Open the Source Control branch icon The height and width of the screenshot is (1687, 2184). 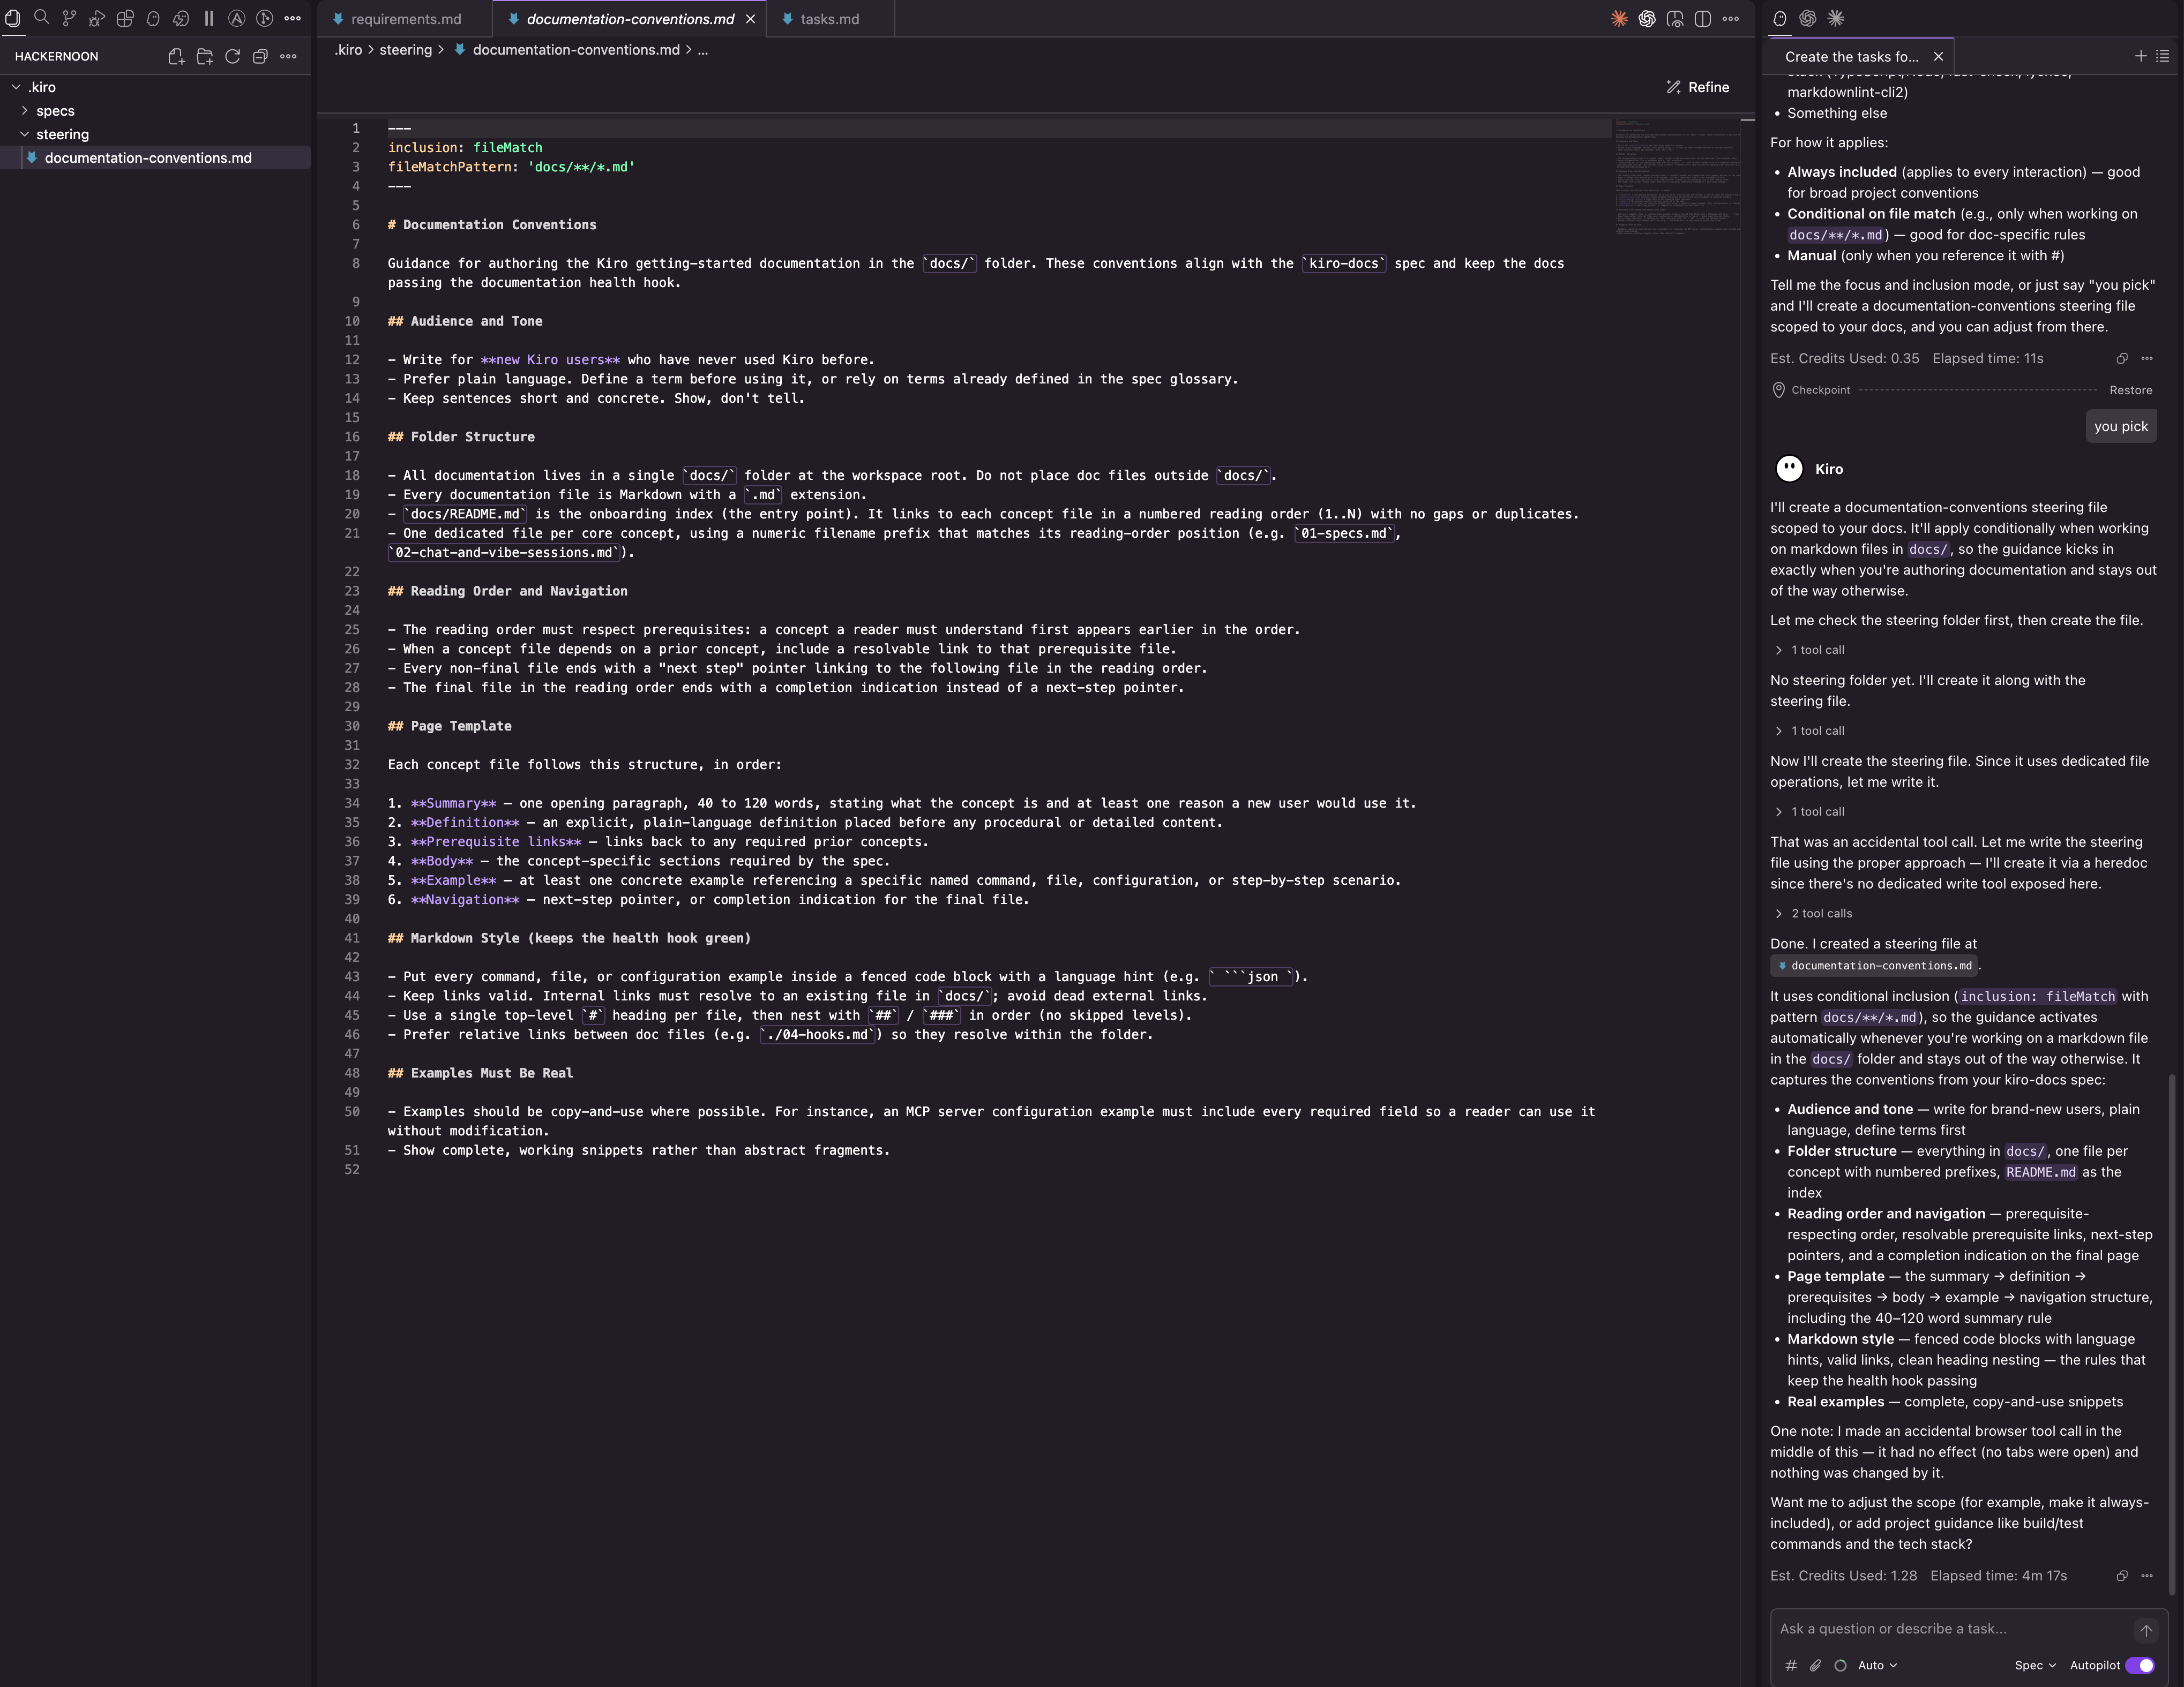(x=69, y=18)
